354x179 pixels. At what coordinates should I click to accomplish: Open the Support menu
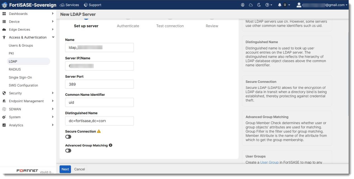(x=92, y=5)
